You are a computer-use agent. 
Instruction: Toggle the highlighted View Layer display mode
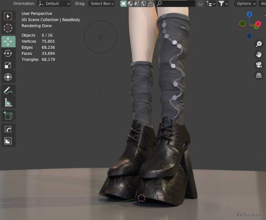[x=123, y=4]
